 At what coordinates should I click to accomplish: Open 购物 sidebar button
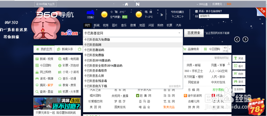[x=239, y=74]
